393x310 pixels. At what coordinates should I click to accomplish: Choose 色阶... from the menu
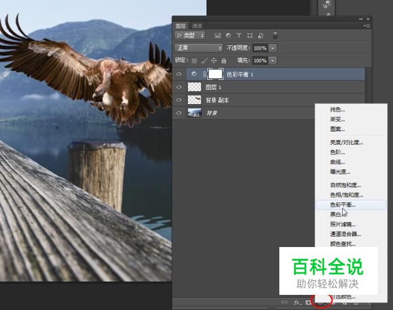point(337,153)
